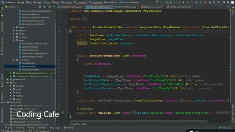The height and width of the screenshot is (132, 235).
Task: Click the scroll-from-source target icon
Action: (40, 7)
